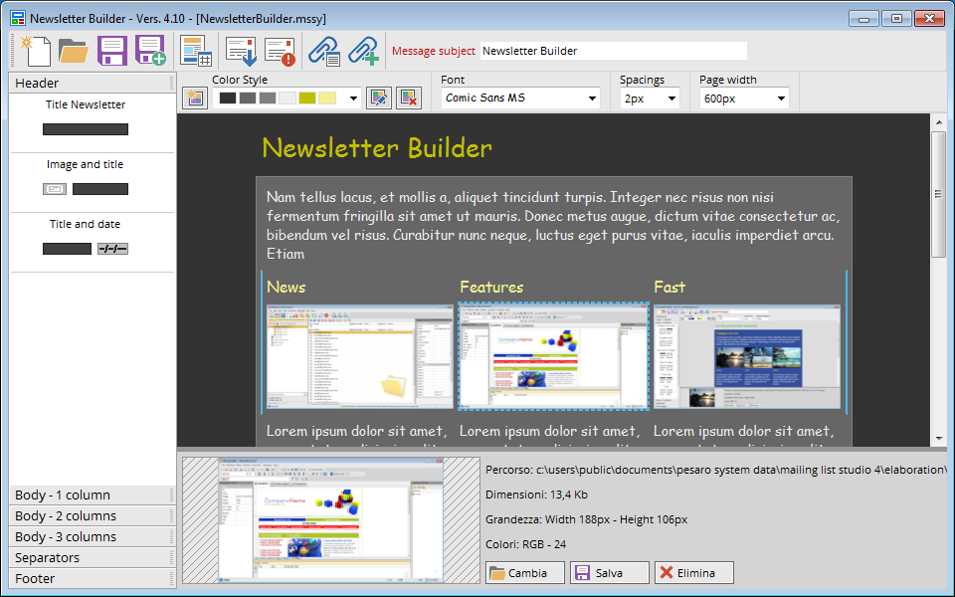This screenshot has height=597, width=955.
Task: Show the attachments list
Action: [x=324, y=51]
